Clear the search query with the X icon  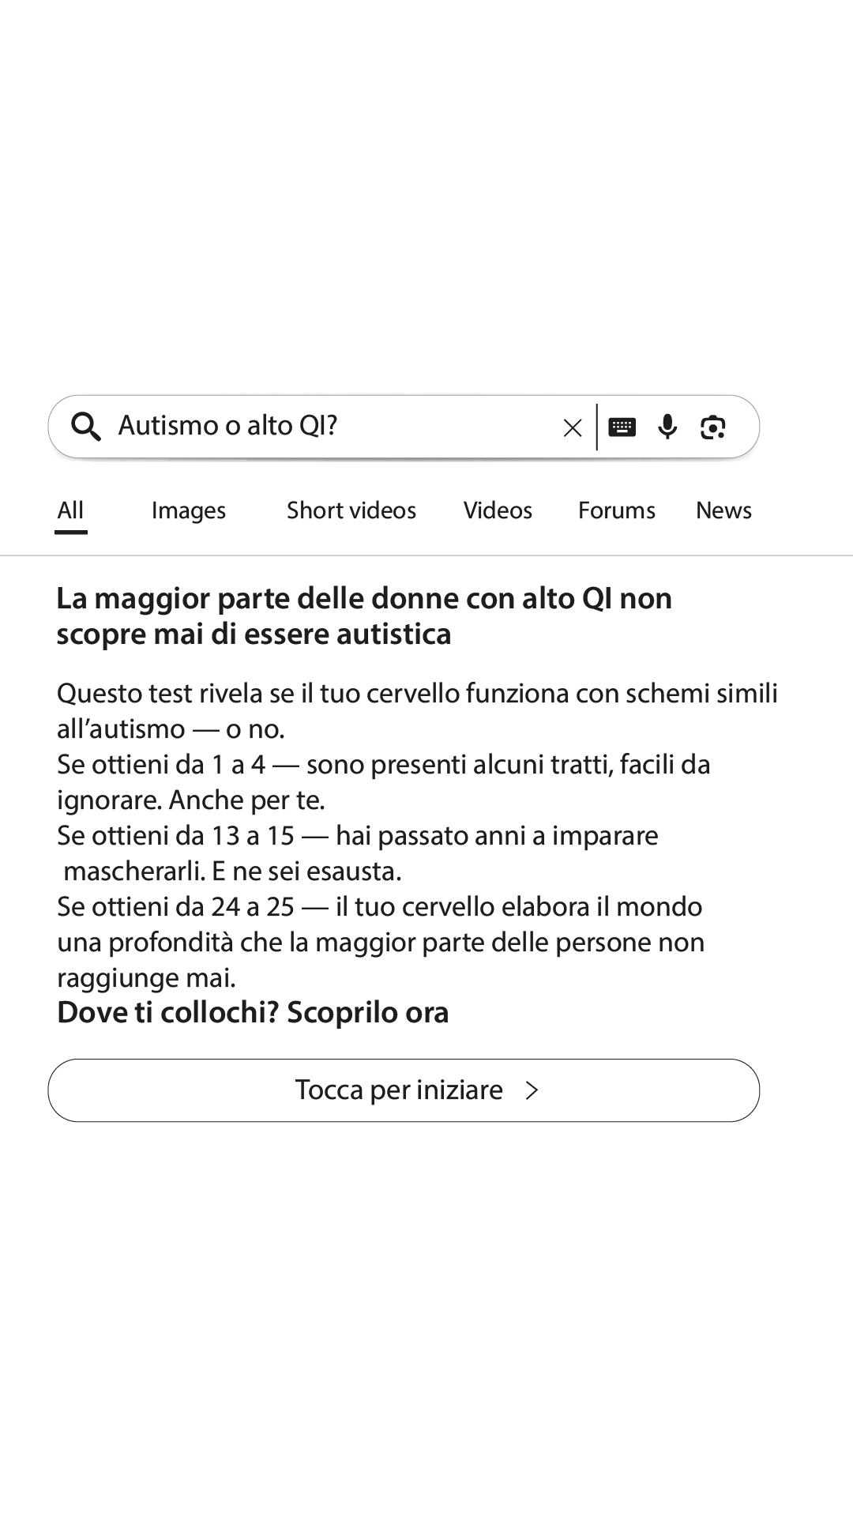pos(573,427)
